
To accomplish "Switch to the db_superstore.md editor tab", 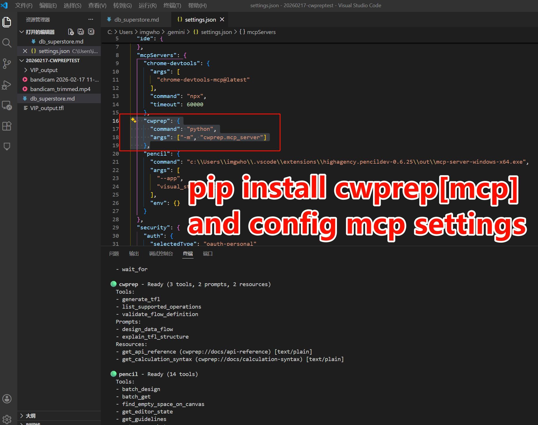I will coord(136,19).
